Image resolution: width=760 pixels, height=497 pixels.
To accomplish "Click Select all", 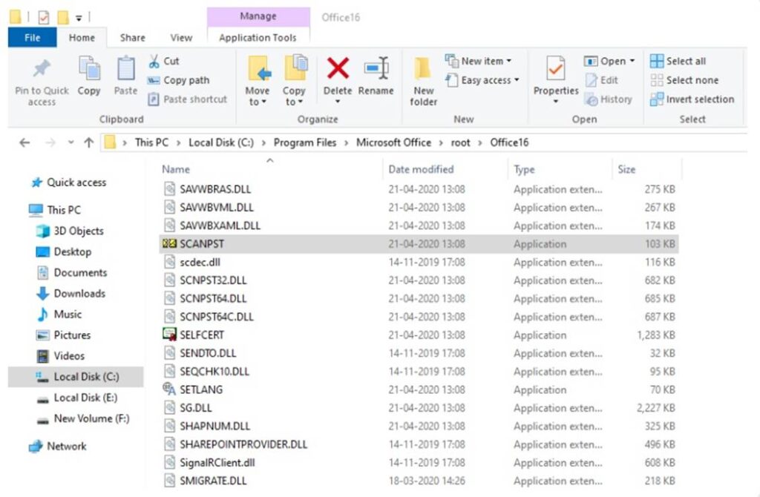I will (x=678, y=62).
